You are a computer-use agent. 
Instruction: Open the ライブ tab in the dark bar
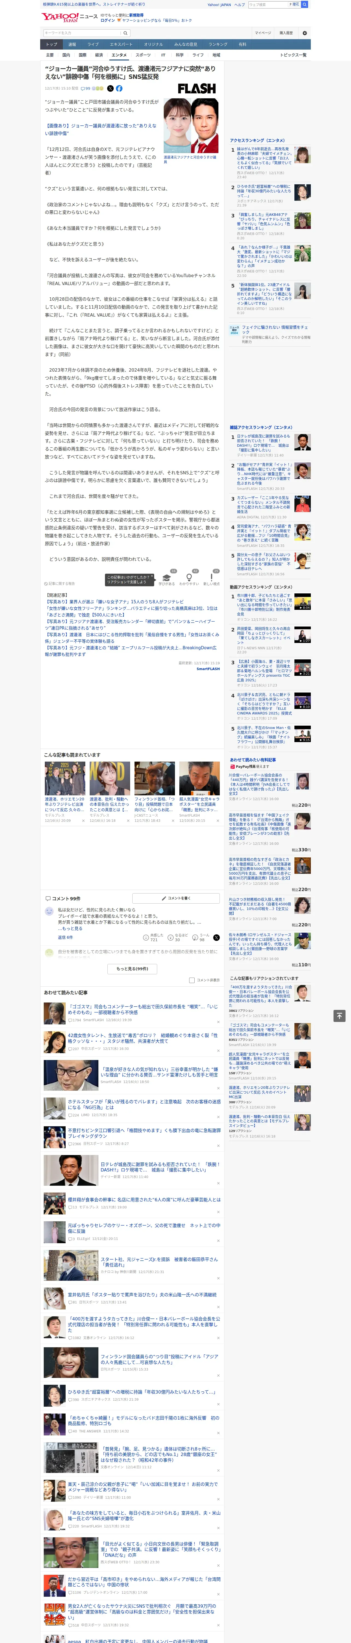click(93, 45)
